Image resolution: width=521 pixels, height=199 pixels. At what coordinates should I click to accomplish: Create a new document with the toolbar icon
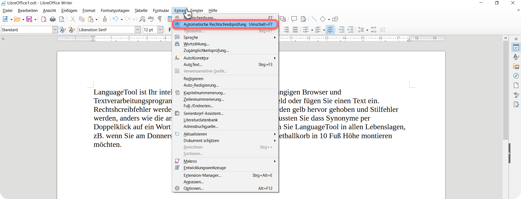(5, 19)
